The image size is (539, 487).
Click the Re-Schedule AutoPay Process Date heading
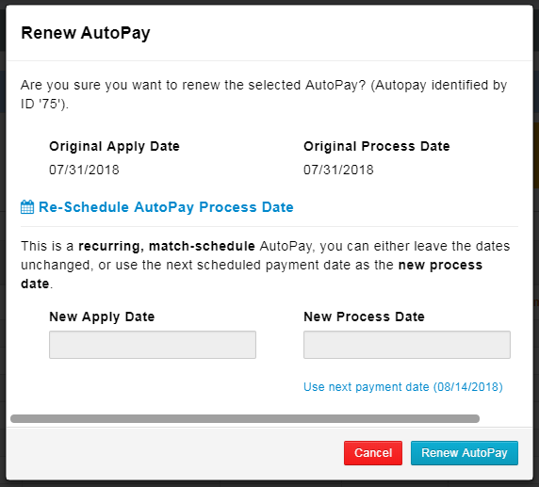point(166,207)
